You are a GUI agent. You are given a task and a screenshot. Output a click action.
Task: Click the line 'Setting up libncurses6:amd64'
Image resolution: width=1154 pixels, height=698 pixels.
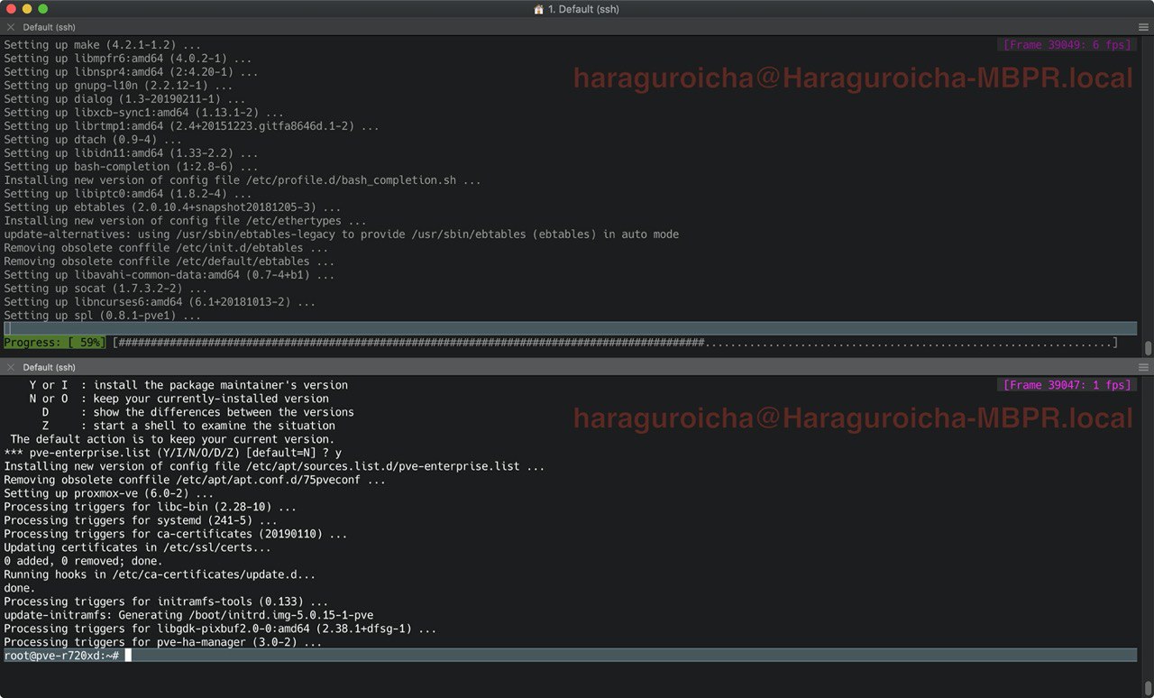click(x=160, y=301)
